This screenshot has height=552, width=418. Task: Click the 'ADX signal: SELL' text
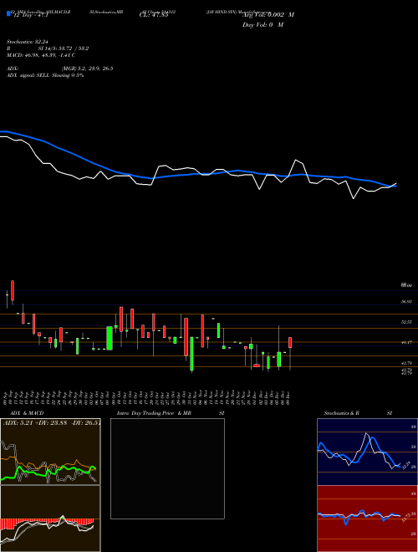[x=28, y=75]
